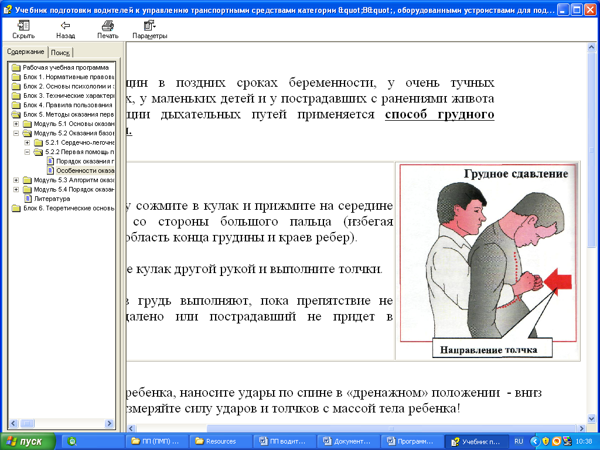This screenshot has height=450, width=600.
Task: Switch to Программ... Word taskbar button
Action: click(413, 441)
